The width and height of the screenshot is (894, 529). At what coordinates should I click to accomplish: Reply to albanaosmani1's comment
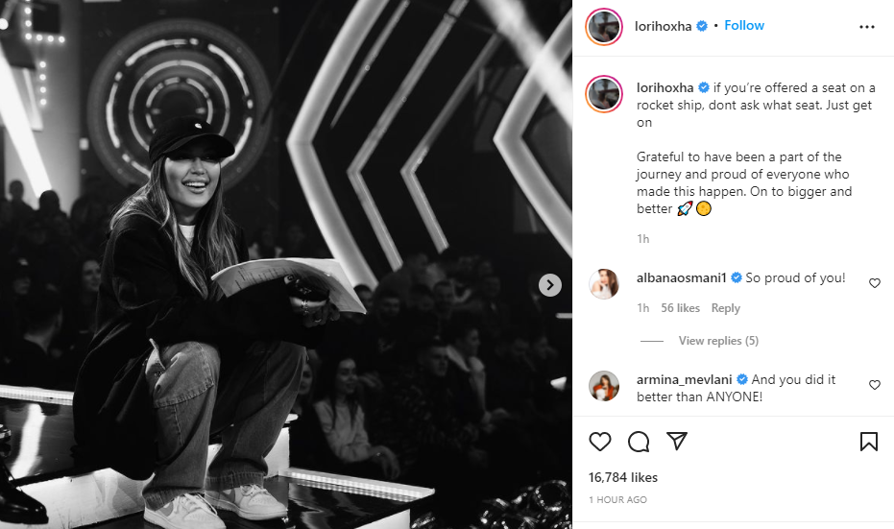click(x=725, y=308)
